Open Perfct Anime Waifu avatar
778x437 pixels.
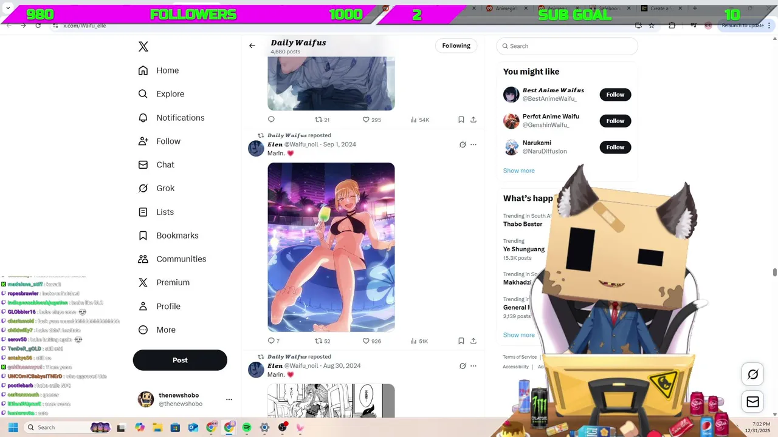click(x=511, y=121)
